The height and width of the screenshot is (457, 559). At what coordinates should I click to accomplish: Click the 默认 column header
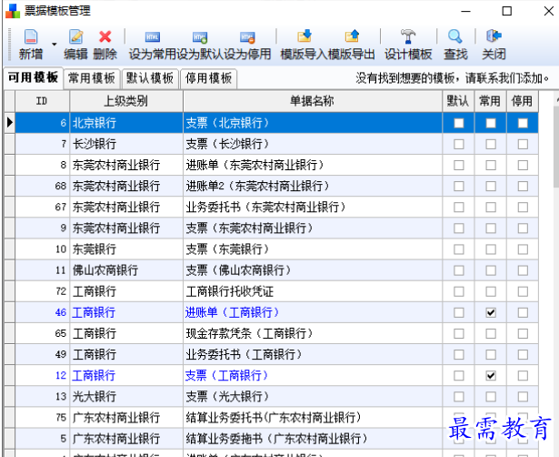(458, 101)
